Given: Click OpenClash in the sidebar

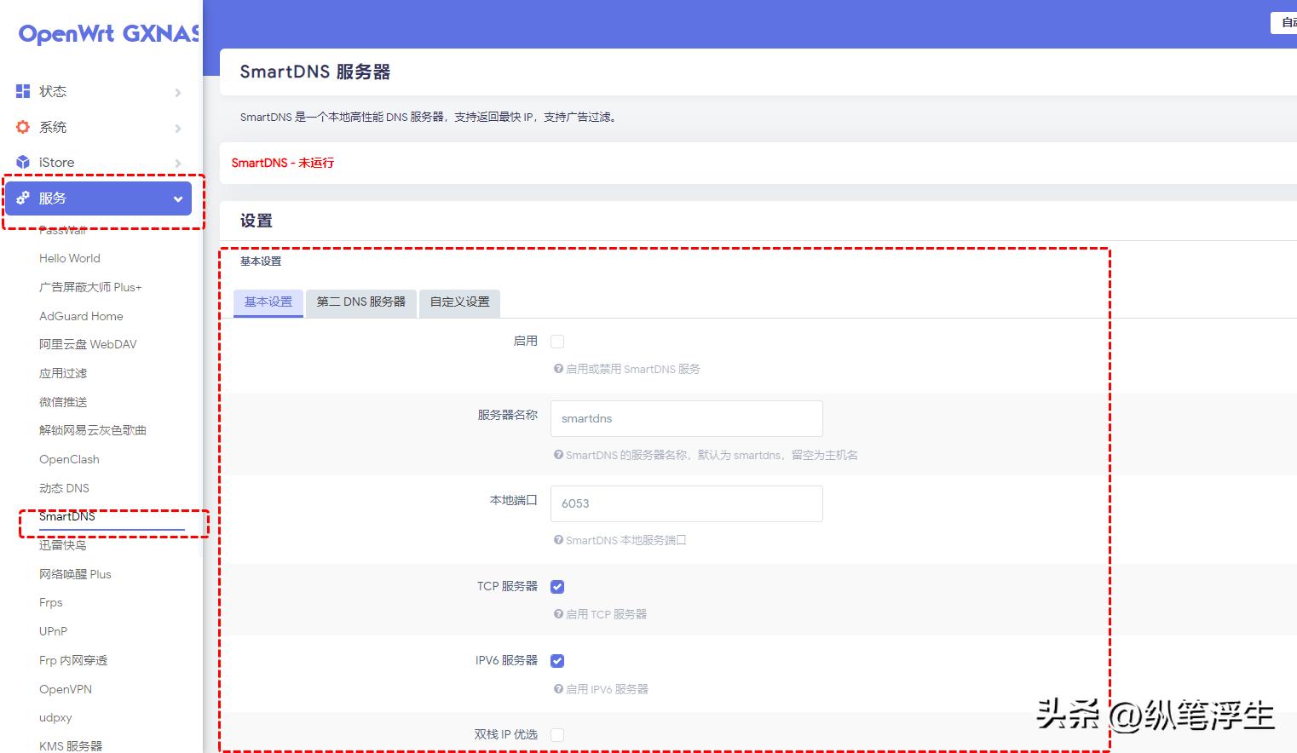Looking at the screenshot, I should tap(68, 459).
